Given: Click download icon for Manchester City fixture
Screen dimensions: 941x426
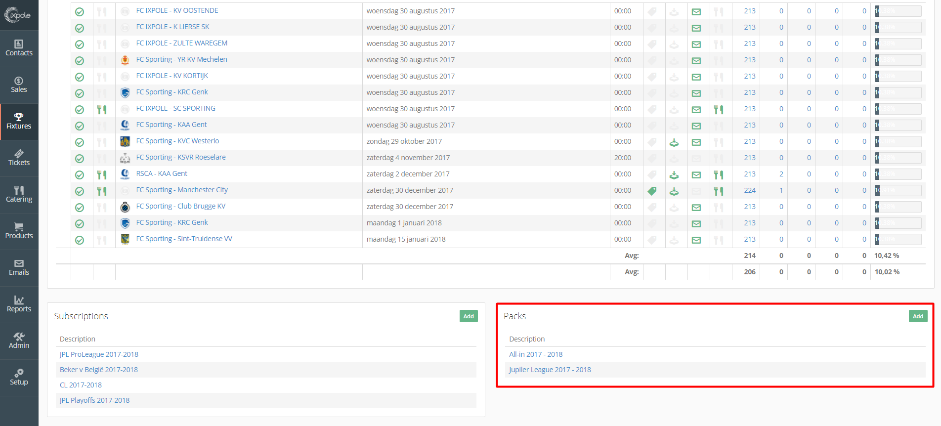Looking at the screenshot, I should point(674,192).
